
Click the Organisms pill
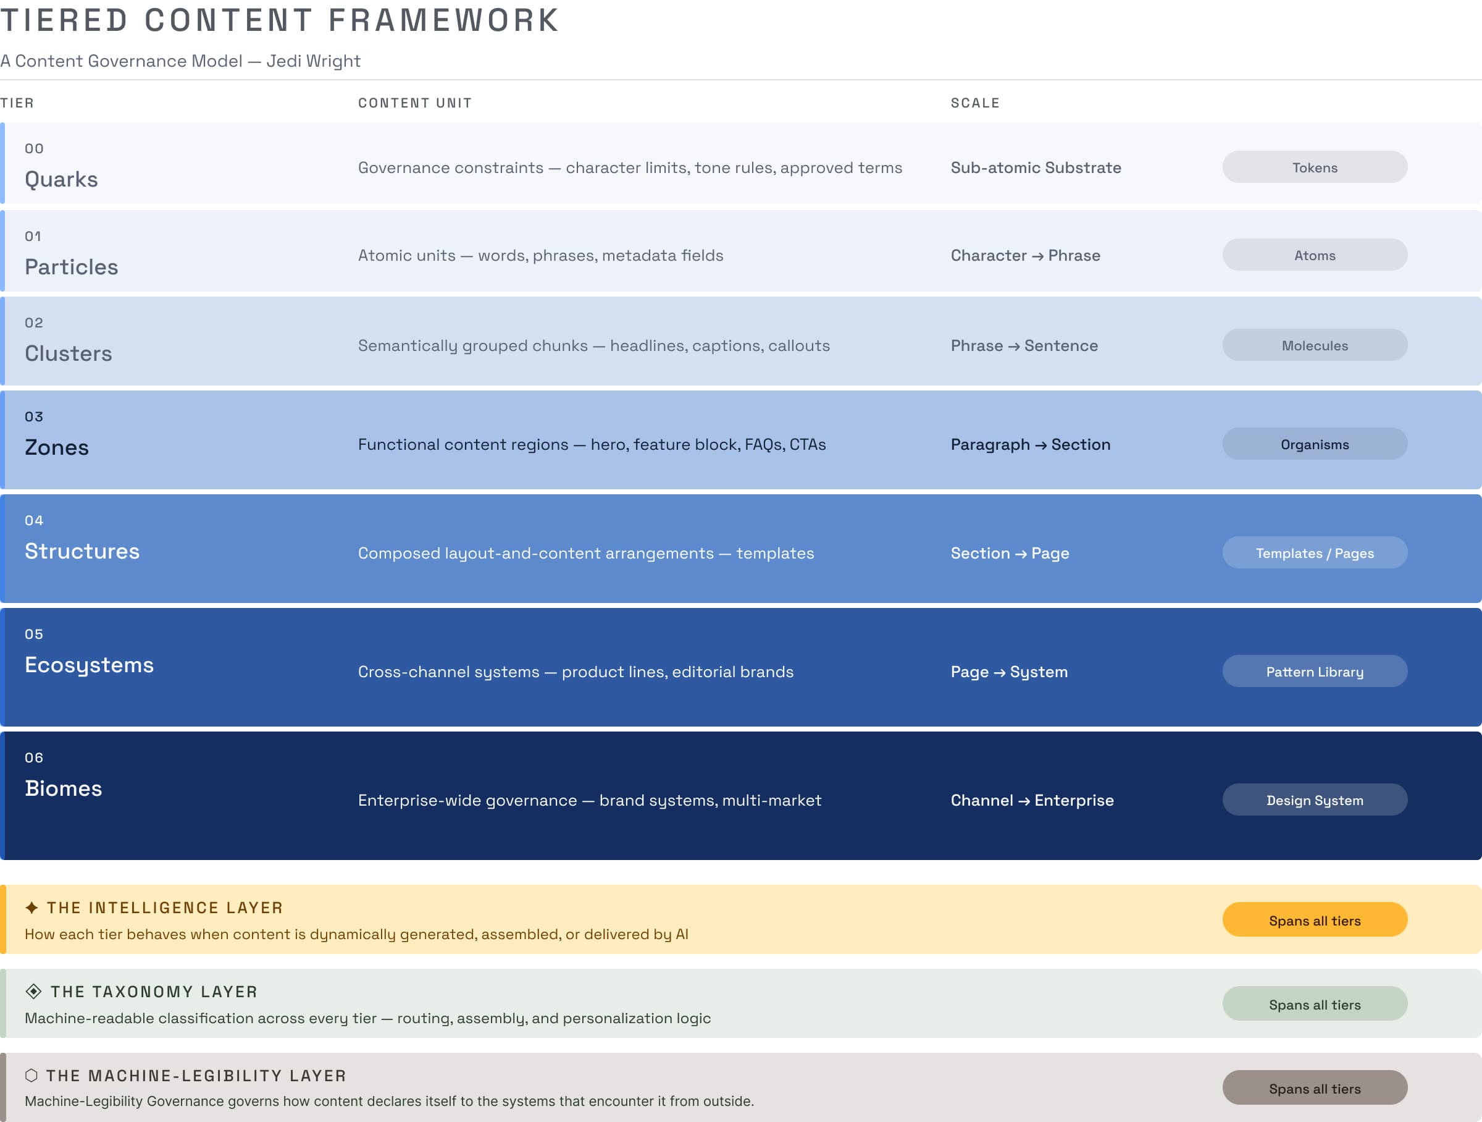pyautogui.click(x=1315, y=444)
